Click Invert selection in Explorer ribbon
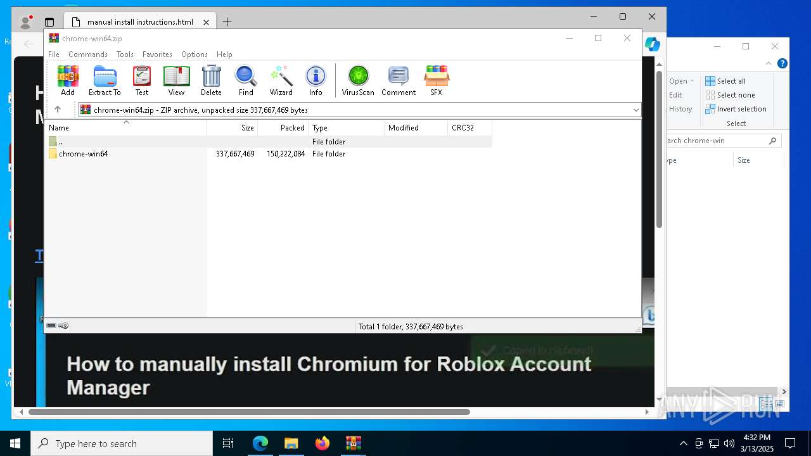The height and width of the screenshot is (456, 811). pyautogui.click(x=736, y=109)
